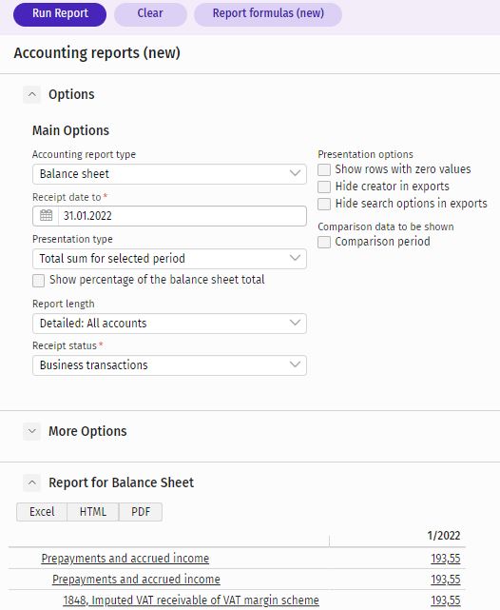Screen dimensions: 500x610
Task: Enable the Comparison period checkbox
Action: pos(324,242)
